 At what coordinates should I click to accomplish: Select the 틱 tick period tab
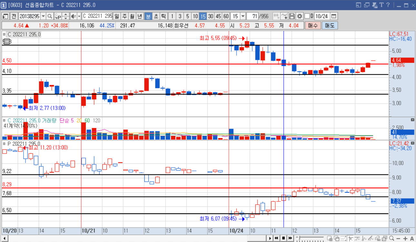164,16
